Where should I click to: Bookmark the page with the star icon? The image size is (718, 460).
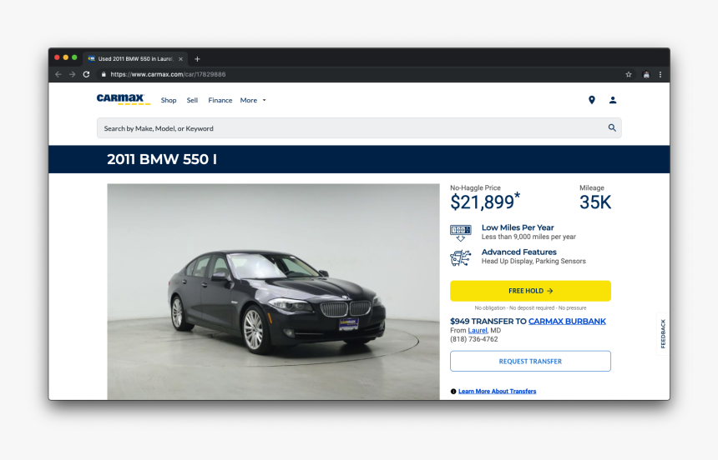click(x=628, y=74)
